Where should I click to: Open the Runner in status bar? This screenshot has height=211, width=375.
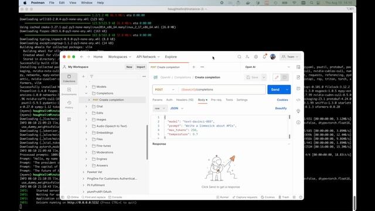(223, 197)
